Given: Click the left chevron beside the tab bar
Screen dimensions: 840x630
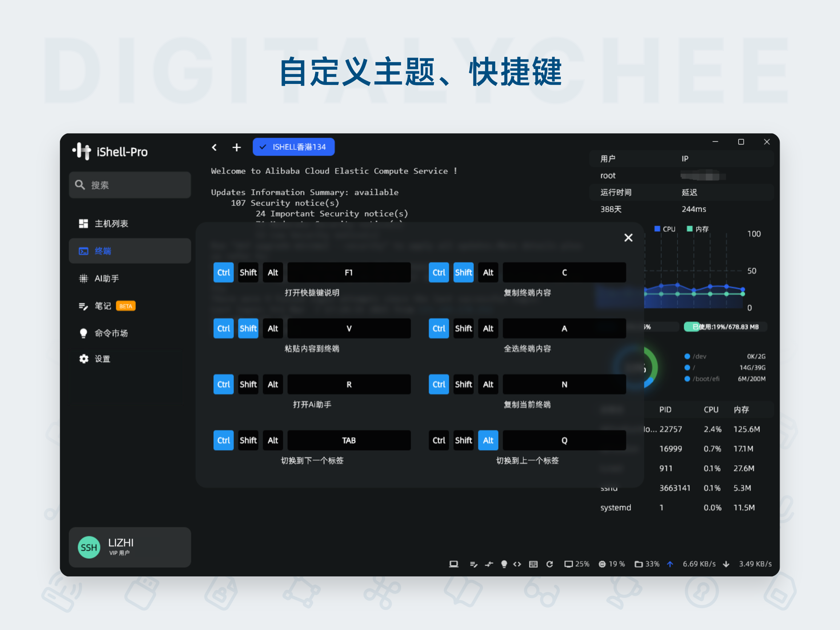Looking at the screenshot, I should click(x=214, y=147).
